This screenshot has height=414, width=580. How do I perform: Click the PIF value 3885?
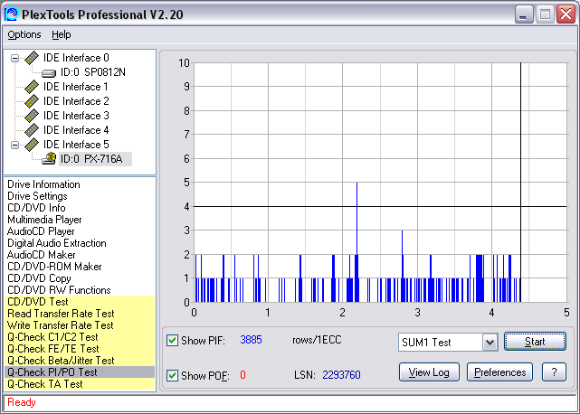251,340
